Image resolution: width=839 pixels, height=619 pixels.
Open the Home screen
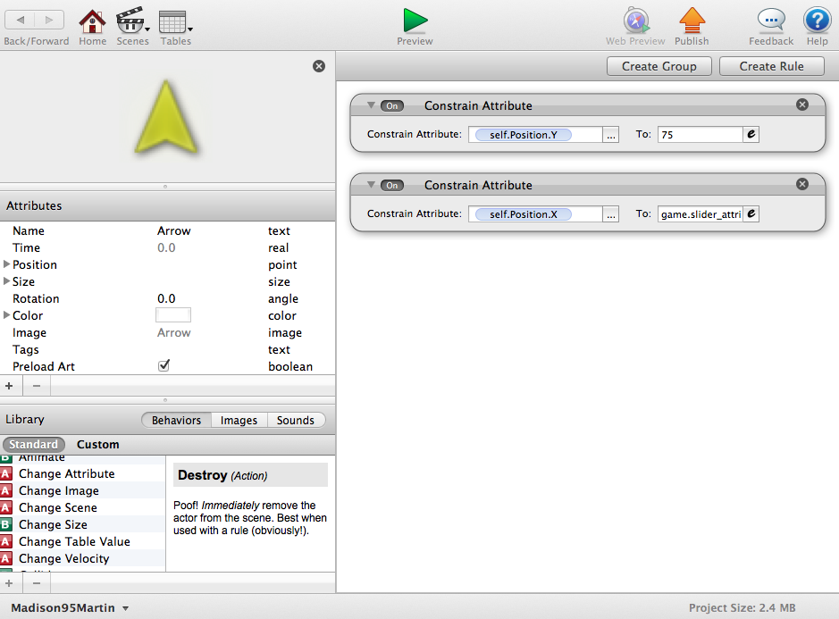coord(92,21)
